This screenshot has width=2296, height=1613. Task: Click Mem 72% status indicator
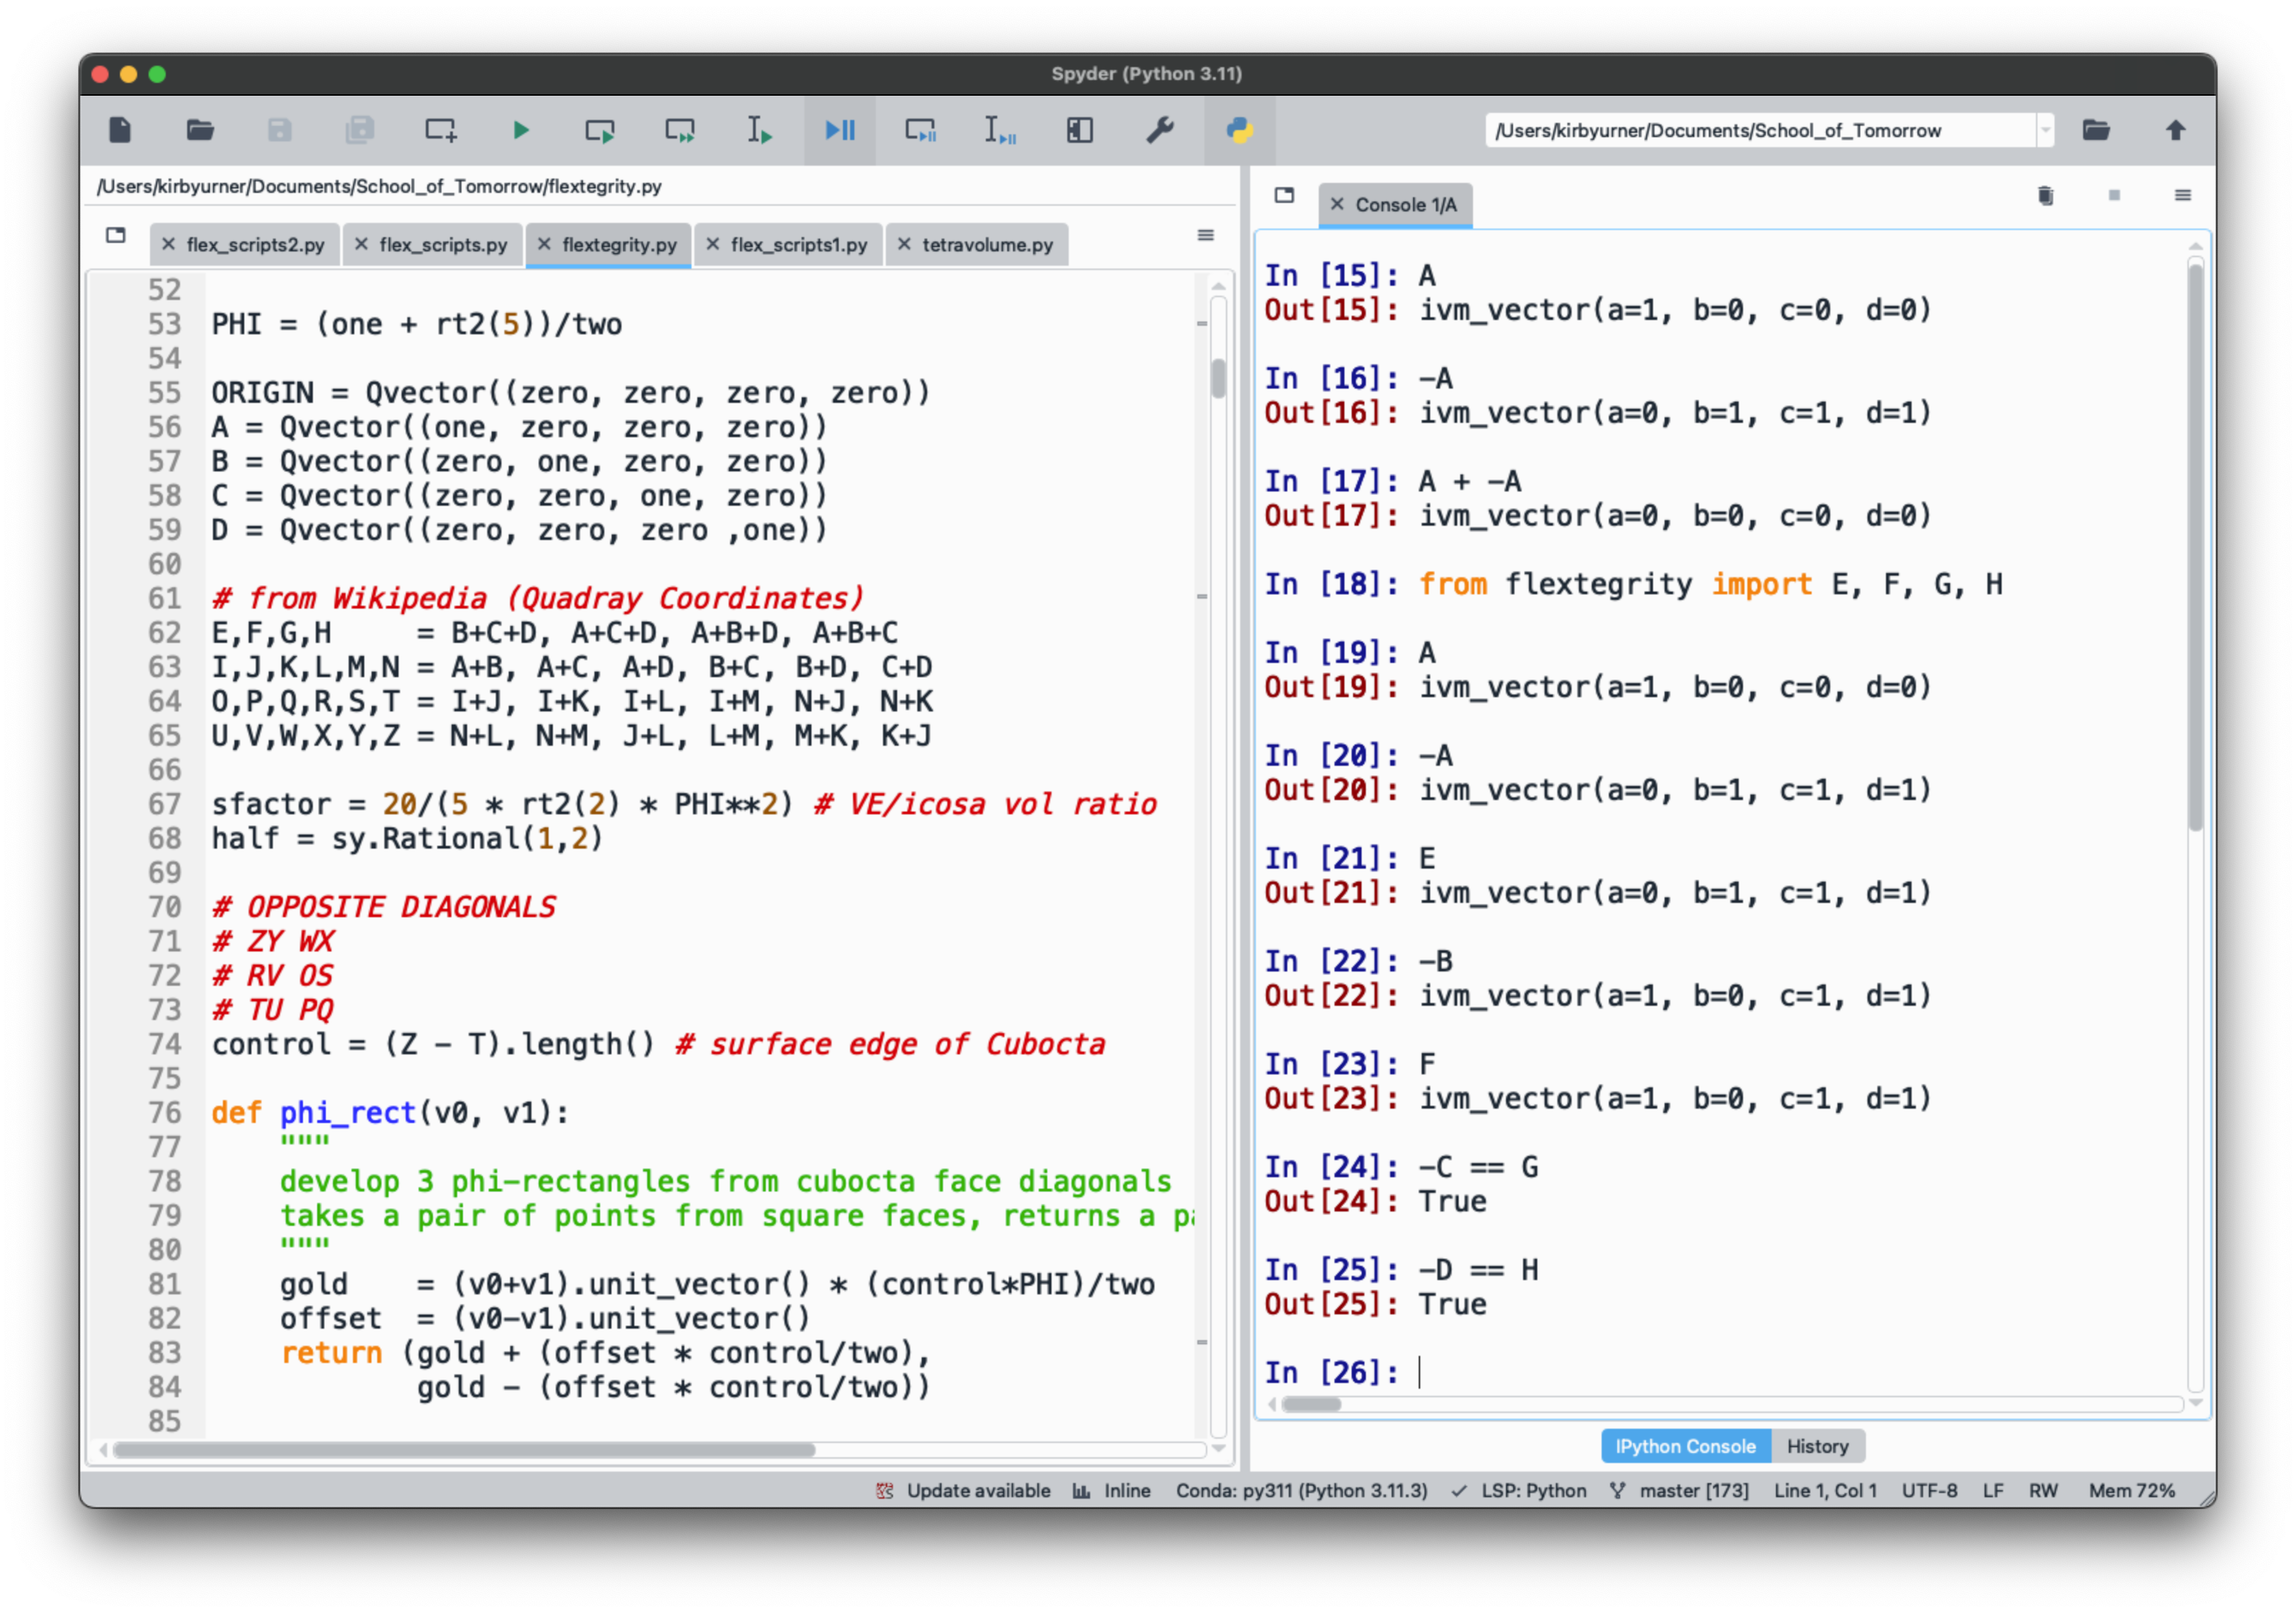click(x=2131, y=1491)
